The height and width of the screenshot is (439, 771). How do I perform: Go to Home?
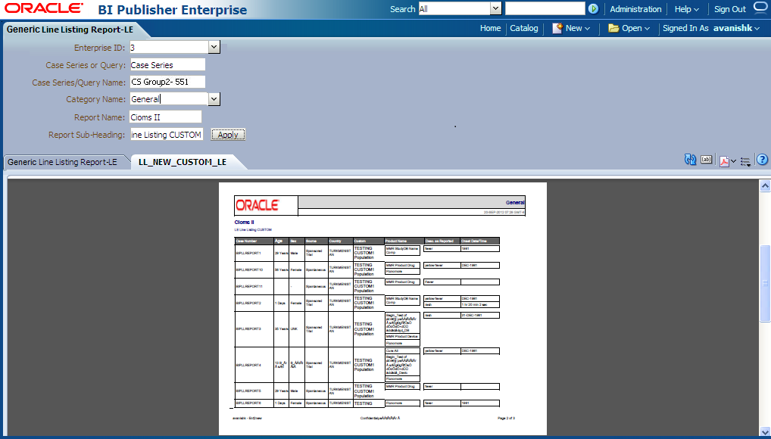pos(490,29)
